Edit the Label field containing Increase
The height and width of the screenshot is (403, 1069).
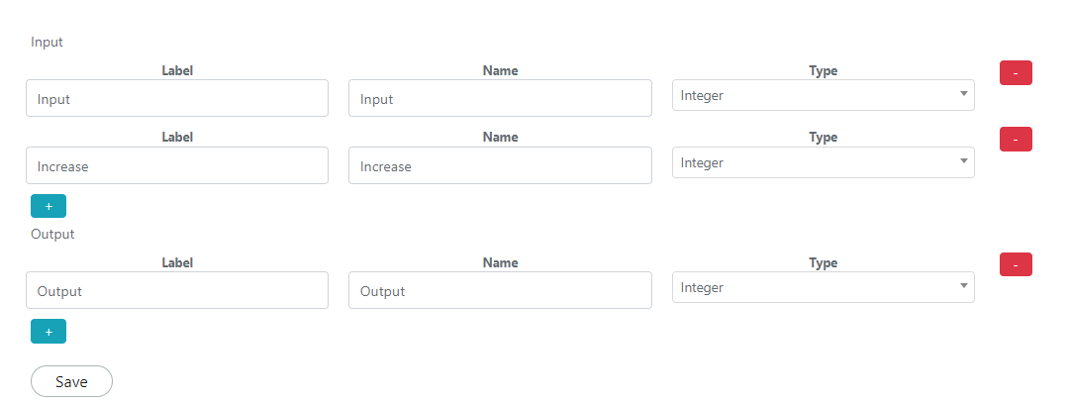(177, 165)
